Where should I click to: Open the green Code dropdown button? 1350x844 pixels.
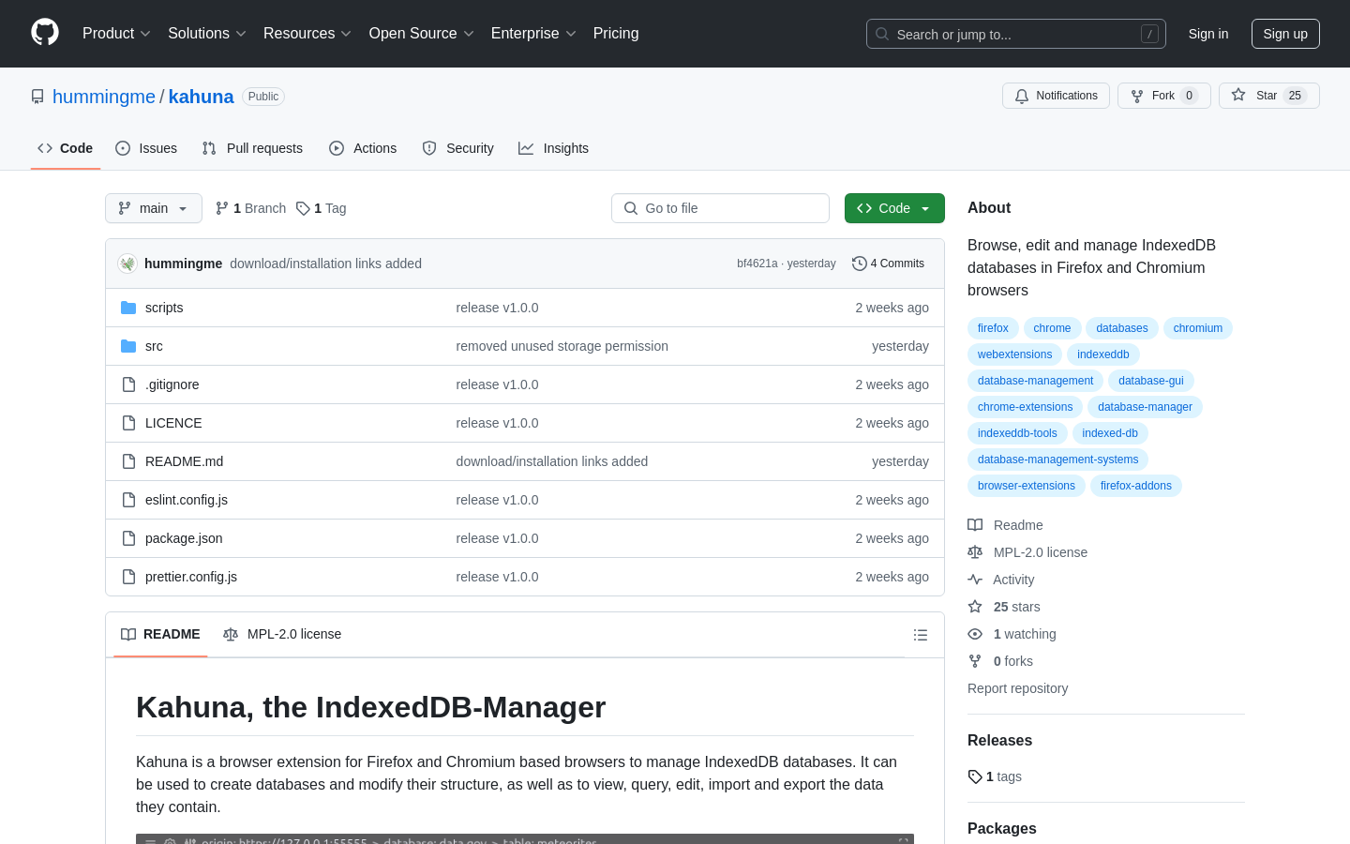click(894, 208)
